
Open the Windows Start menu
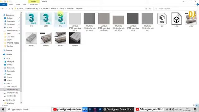pos(3,109)
